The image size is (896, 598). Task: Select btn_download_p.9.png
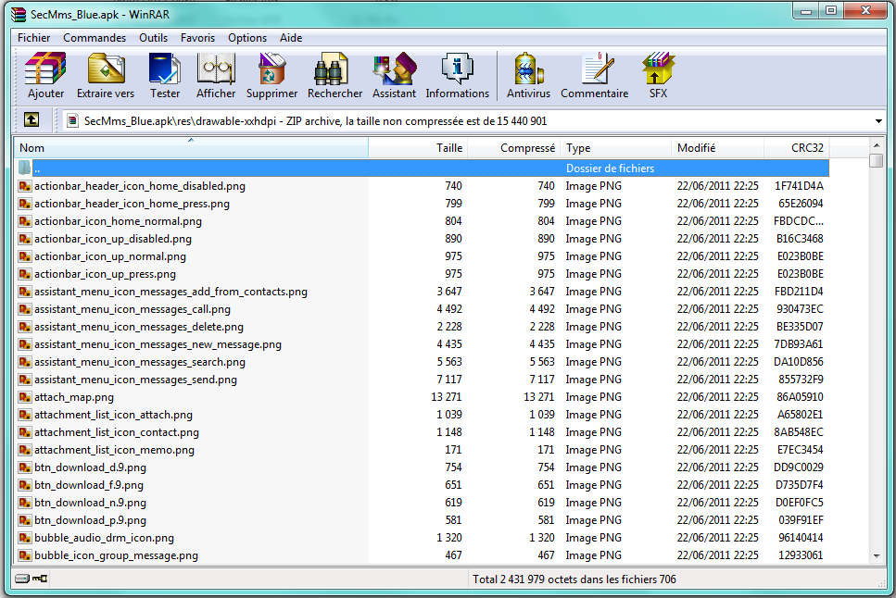tap(90, 520)
